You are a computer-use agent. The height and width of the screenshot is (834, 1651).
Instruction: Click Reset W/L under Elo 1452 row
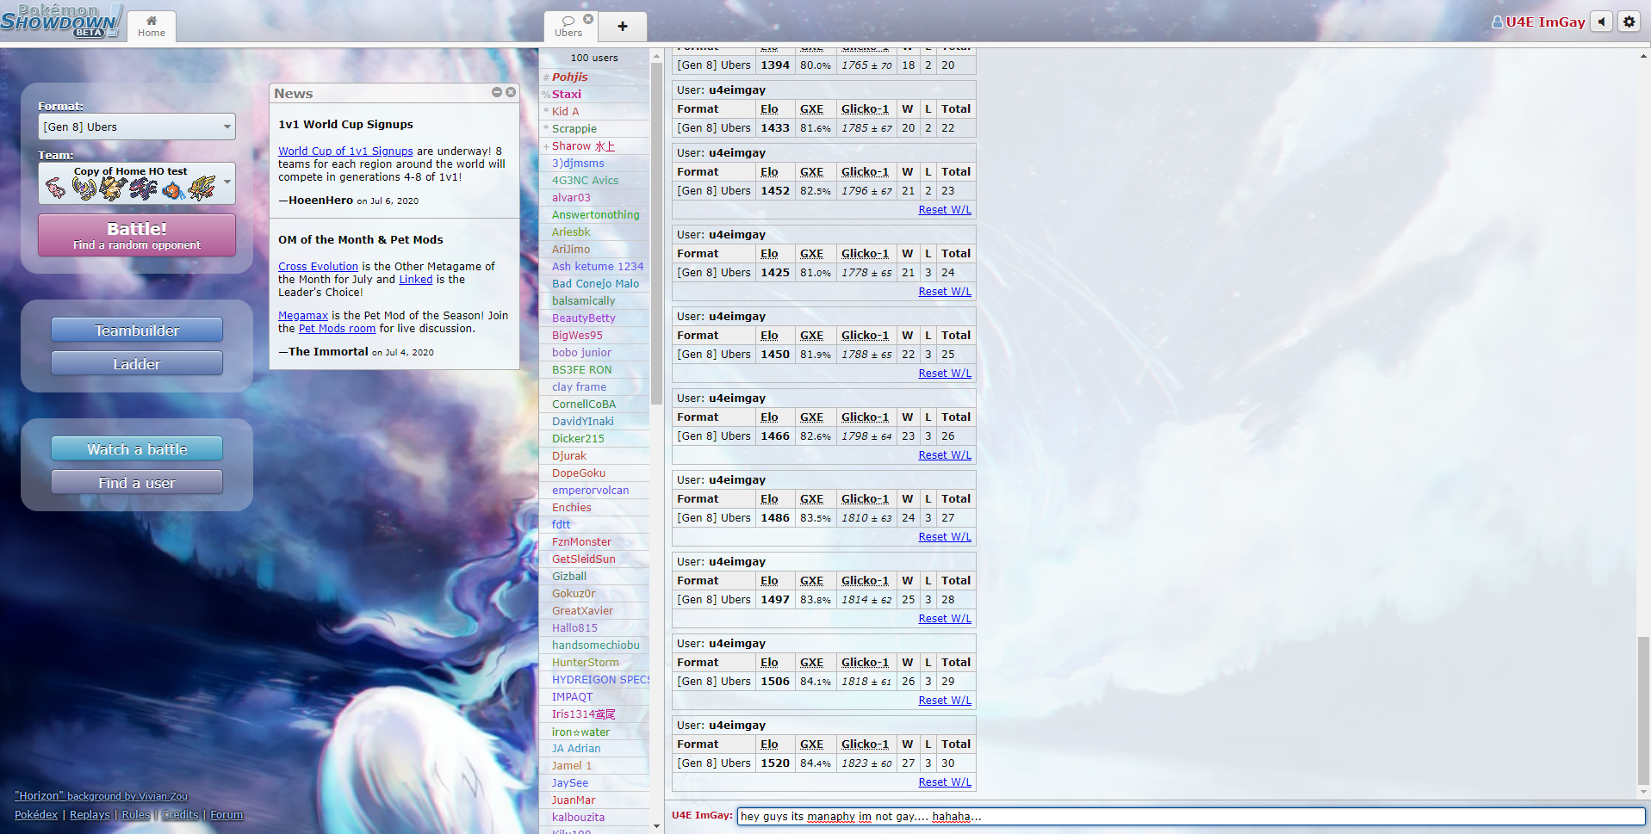pyautogui.click(x=945, y=209)
